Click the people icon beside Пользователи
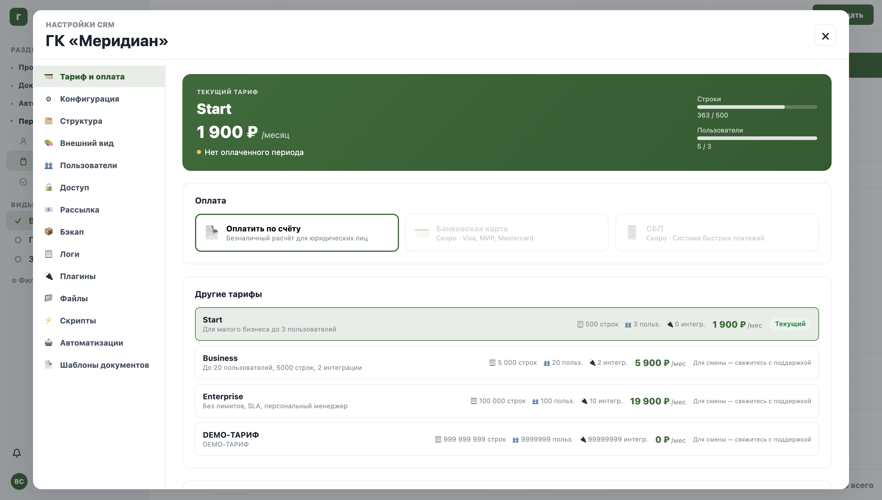The image size is (882, 500). (48, 165)
